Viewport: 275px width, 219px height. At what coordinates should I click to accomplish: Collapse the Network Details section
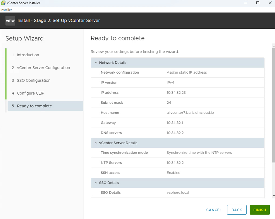pyautogui.click(x=96, y=63)
